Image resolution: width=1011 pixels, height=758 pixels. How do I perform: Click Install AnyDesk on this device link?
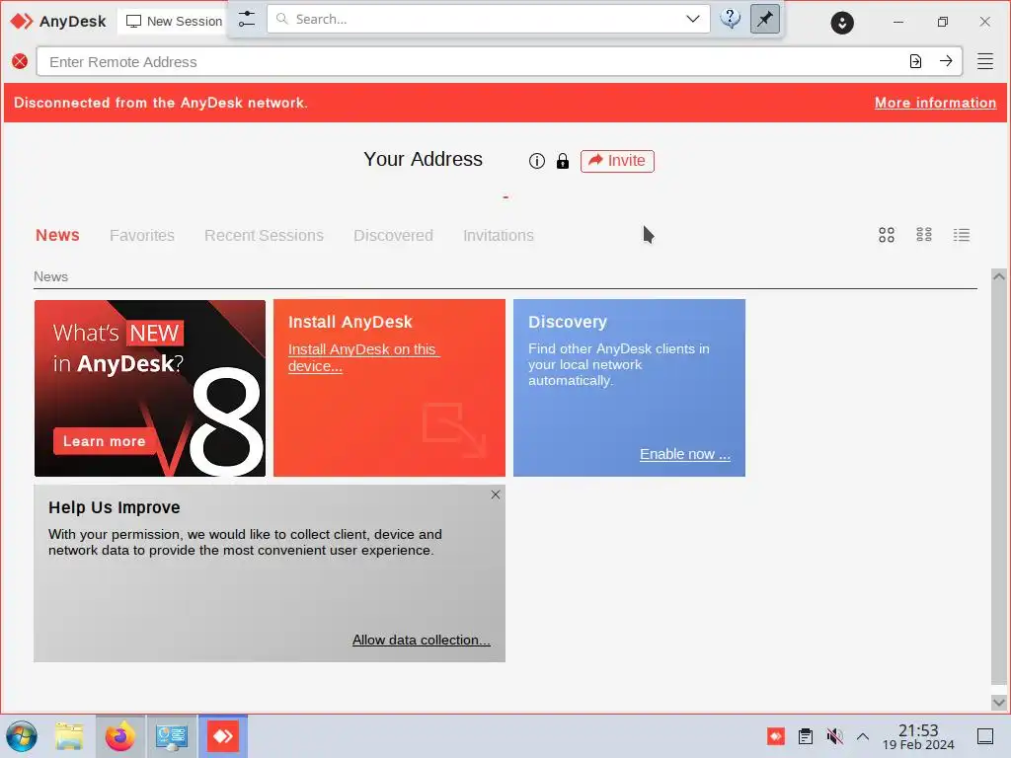[362, 357]
